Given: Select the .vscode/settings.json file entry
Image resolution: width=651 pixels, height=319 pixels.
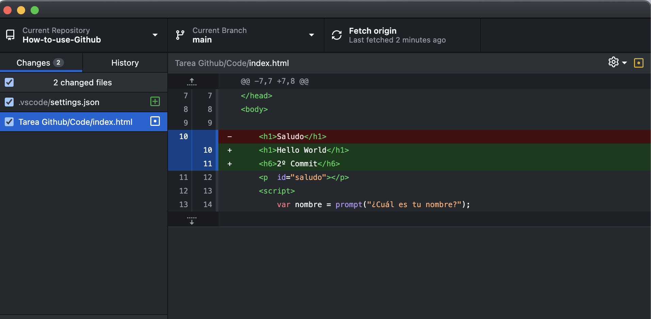Looking at the screenshot, I should [x=75, y=102].
